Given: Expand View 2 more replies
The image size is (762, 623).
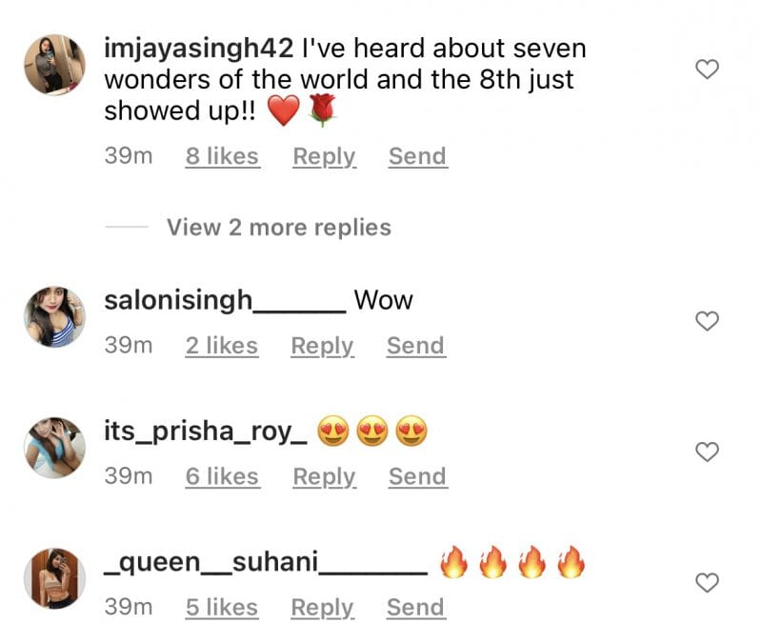Looking at the screenshot, I should coord(279,228).
